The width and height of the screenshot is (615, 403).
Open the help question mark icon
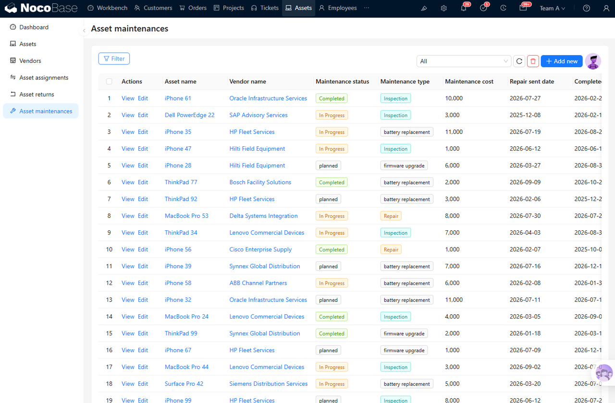[x=586, y=8]
